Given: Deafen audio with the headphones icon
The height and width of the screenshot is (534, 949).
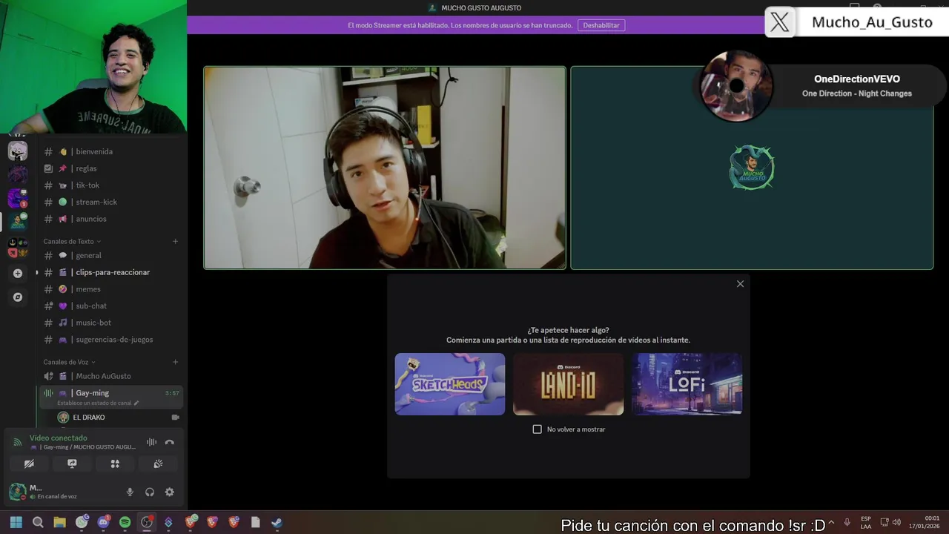Looking at the screenshot, I should pos(150,492).
